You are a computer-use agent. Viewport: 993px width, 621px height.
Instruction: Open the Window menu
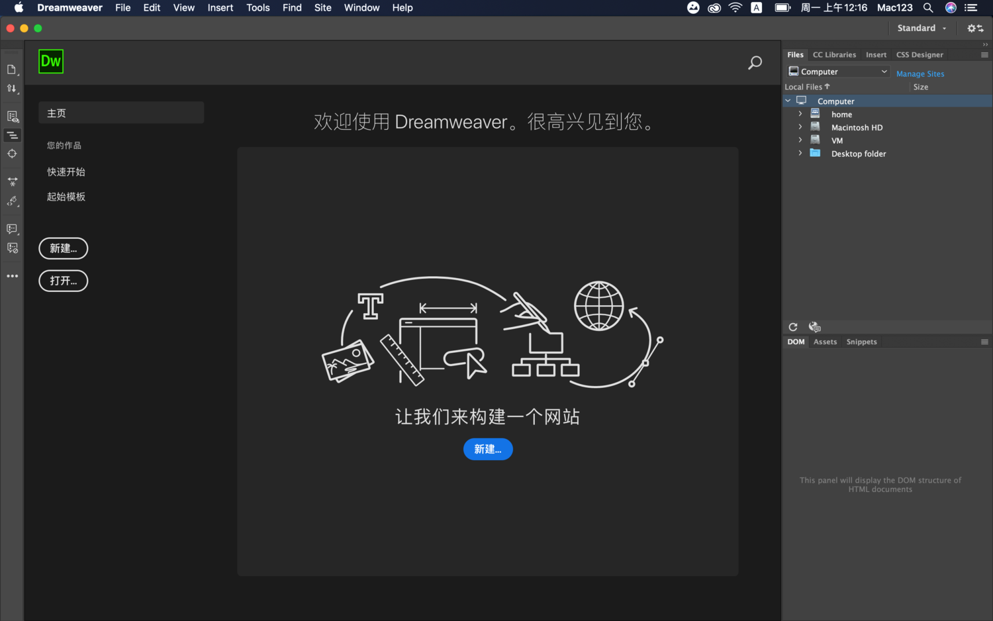click(x=361, y=8)
